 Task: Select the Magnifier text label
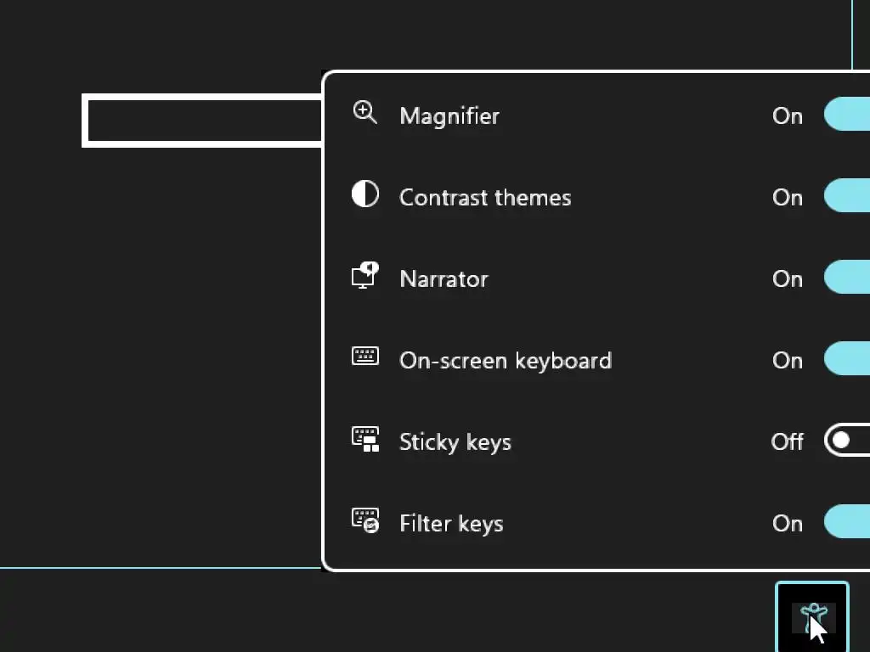coord(449,115)
